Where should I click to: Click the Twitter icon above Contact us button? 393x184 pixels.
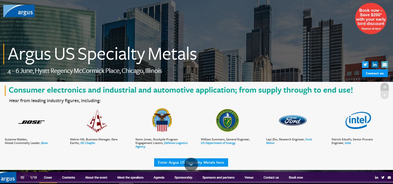point(365,65)
